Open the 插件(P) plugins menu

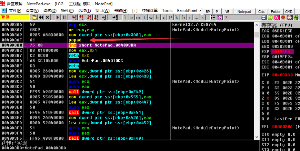pos(67,11)
